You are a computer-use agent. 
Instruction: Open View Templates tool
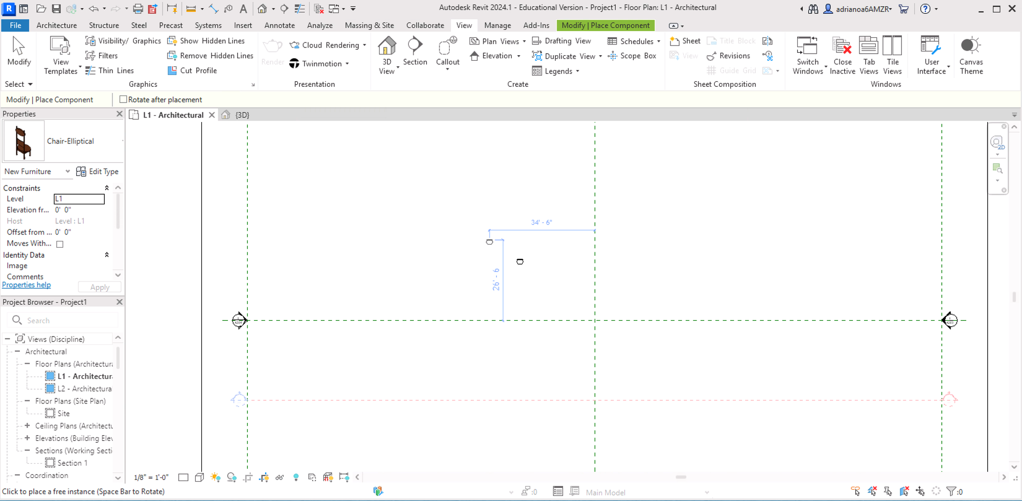click(60, 55)
